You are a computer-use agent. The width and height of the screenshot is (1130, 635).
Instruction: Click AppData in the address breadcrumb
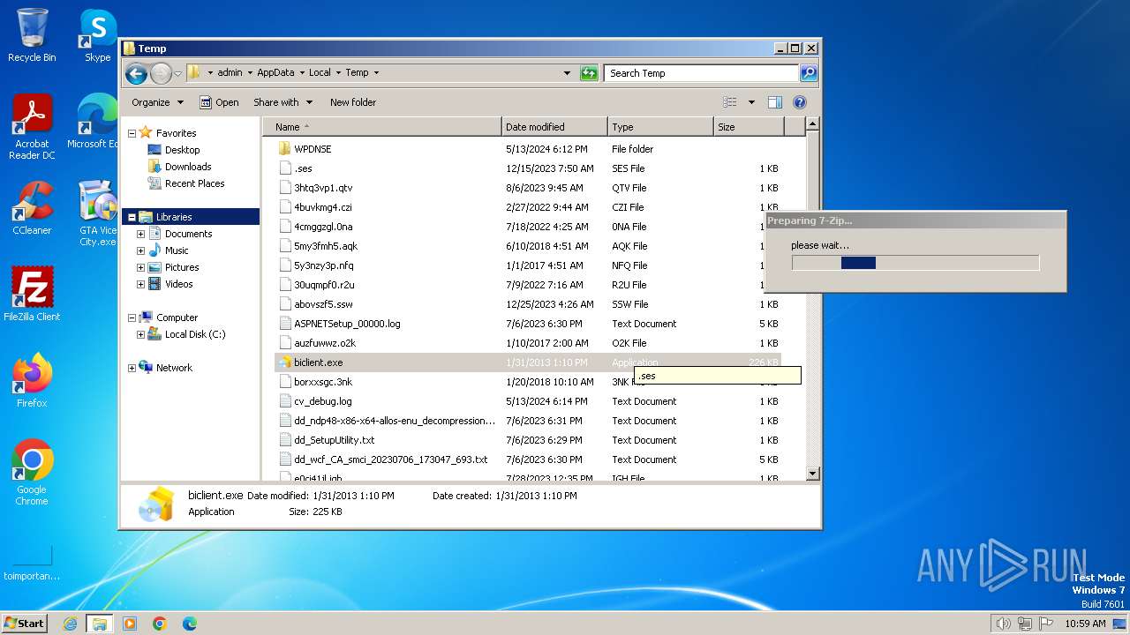(275, 73)
